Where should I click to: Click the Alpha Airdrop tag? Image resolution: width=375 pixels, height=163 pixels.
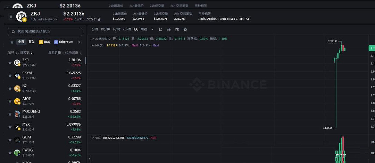click(x=208, y=19)
